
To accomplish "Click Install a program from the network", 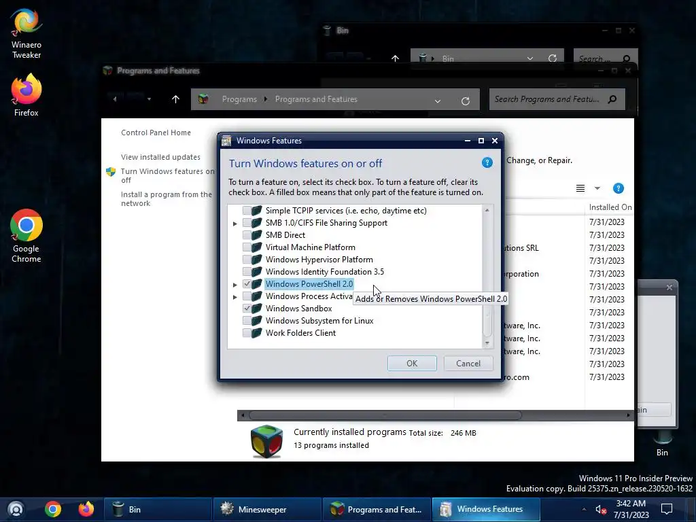I will (167, 198).
